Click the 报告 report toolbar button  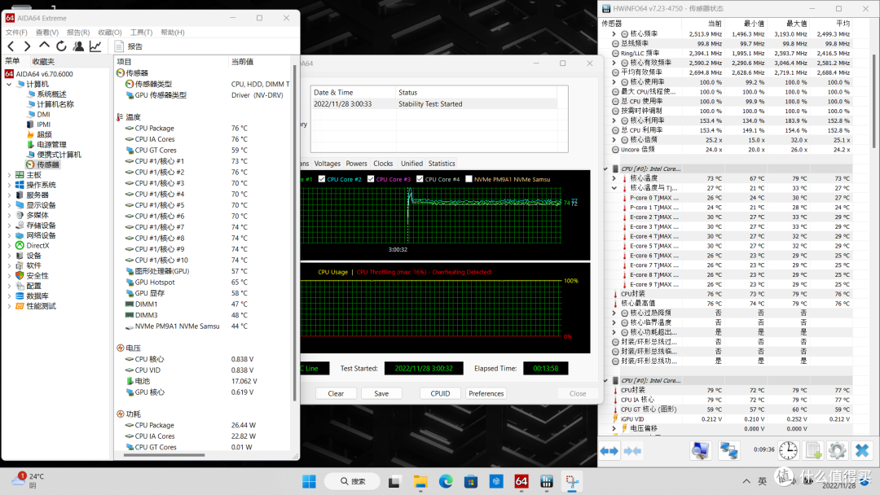tap(129, 46)
